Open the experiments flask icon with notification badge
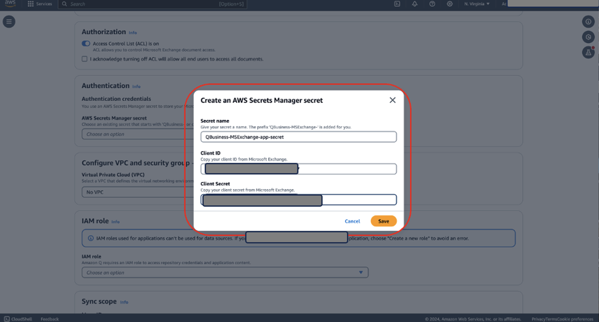This screenshot has width=599, height=322. (589, 52)
